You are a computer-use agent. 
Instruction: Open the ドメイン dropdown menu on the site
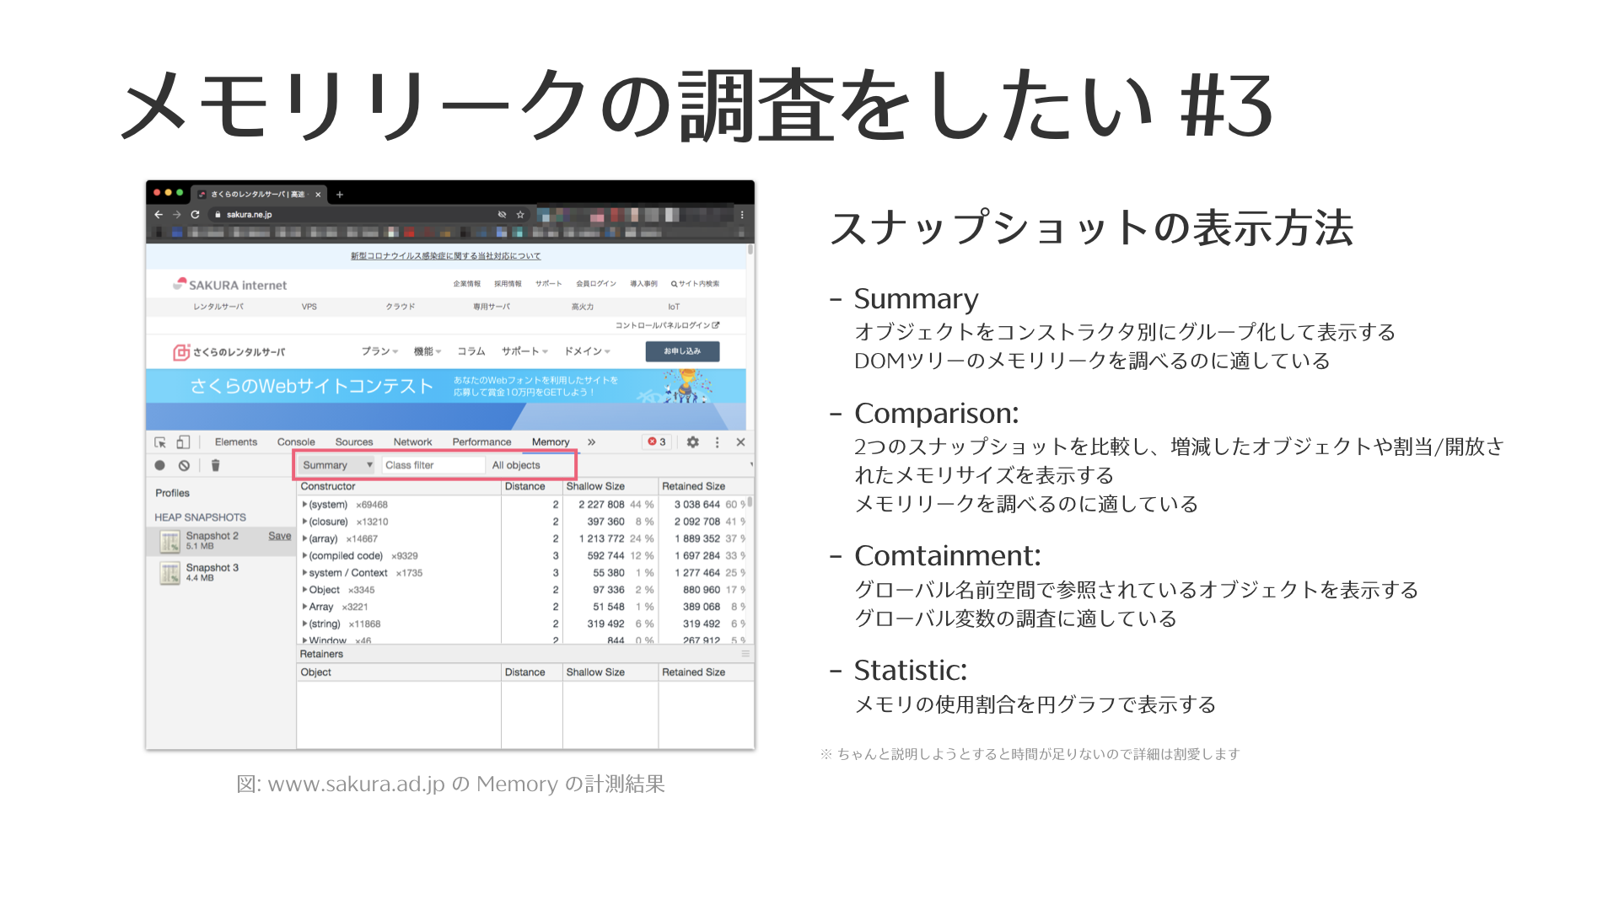(587, 351)
